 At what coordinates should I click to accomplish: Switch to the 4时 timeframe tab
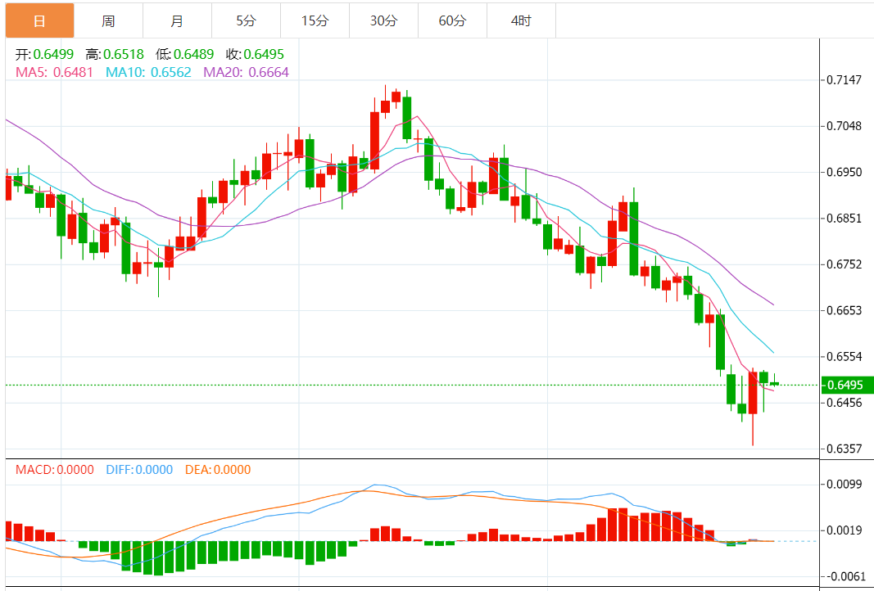(x=521, y=21)
